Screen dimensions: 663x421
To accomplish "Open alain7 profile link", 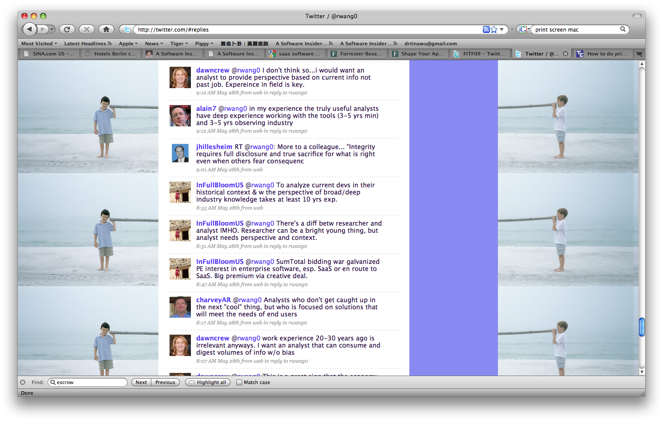I will tap(206, 109).
